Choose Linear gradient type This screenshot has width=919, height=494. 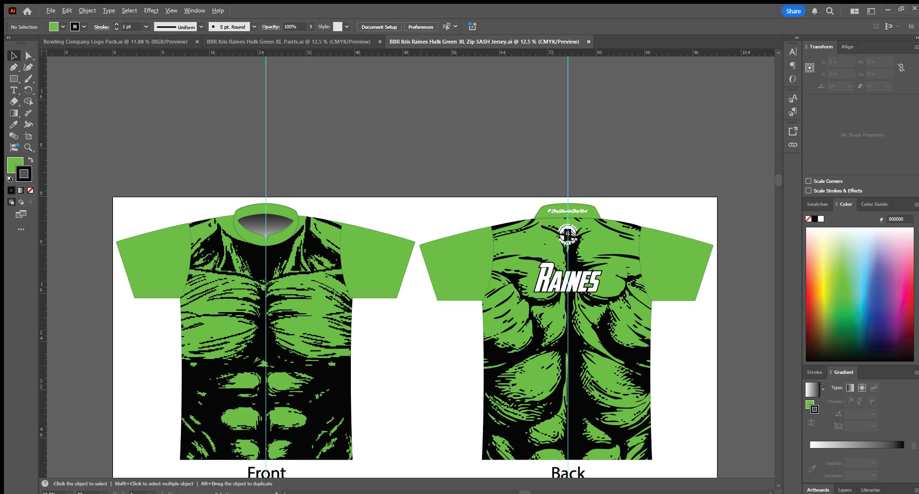(850, 388)
